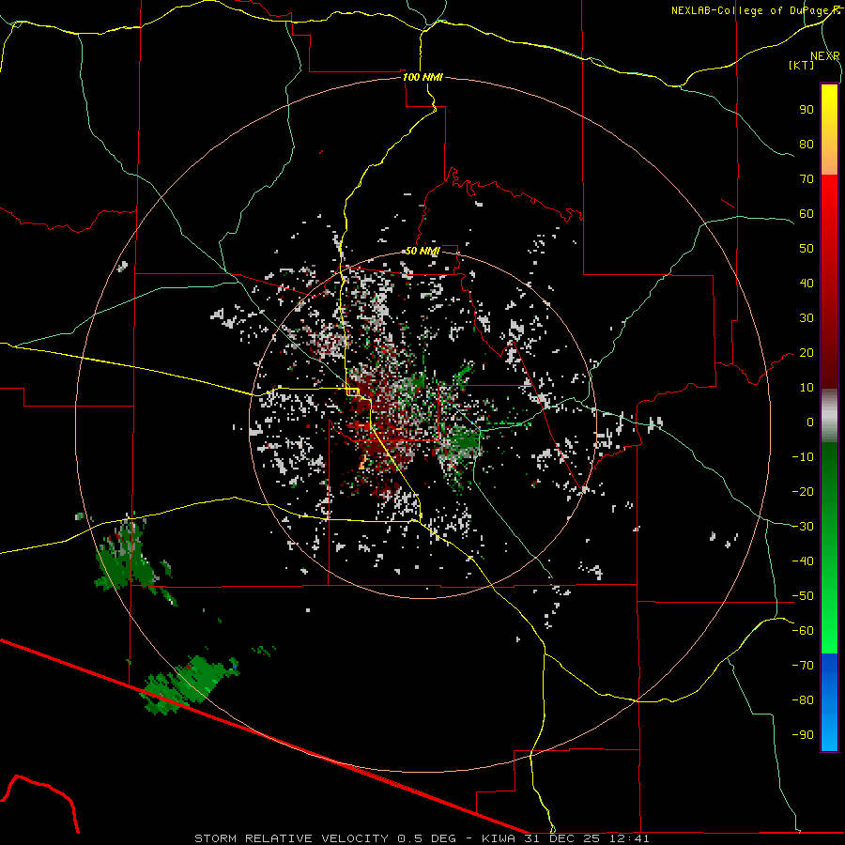
Task: Click the 50 value on velocity scale
Action: click(x=807, y=249)
